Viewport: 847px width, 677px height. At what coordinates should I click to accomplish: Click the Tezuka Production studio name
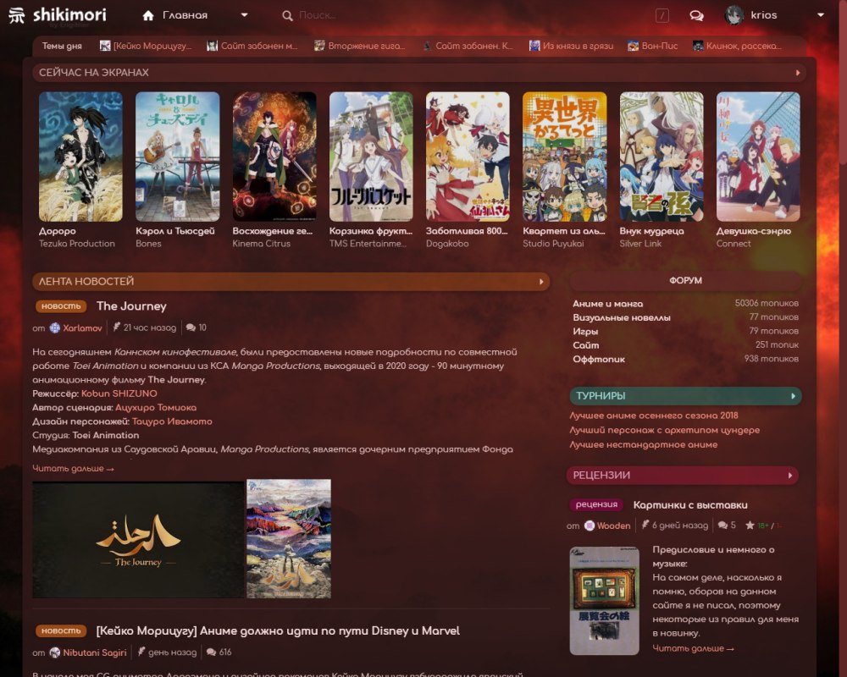[77, 244]
